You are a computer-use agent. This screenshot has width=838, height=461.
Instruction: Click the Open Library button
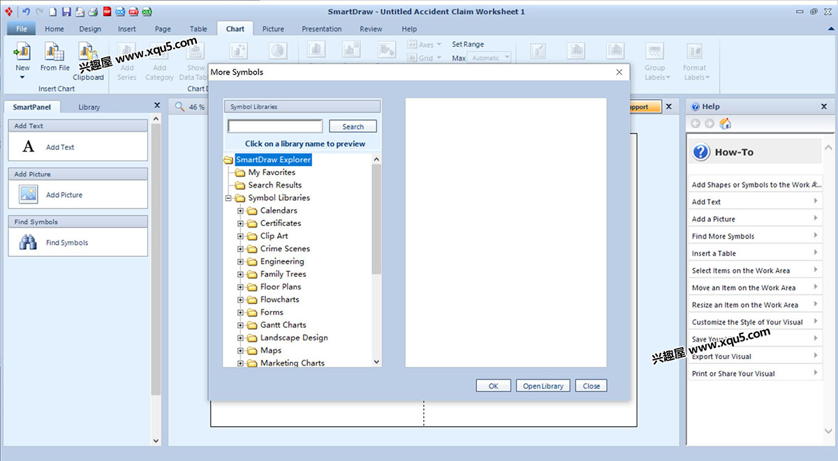[543, 386]
